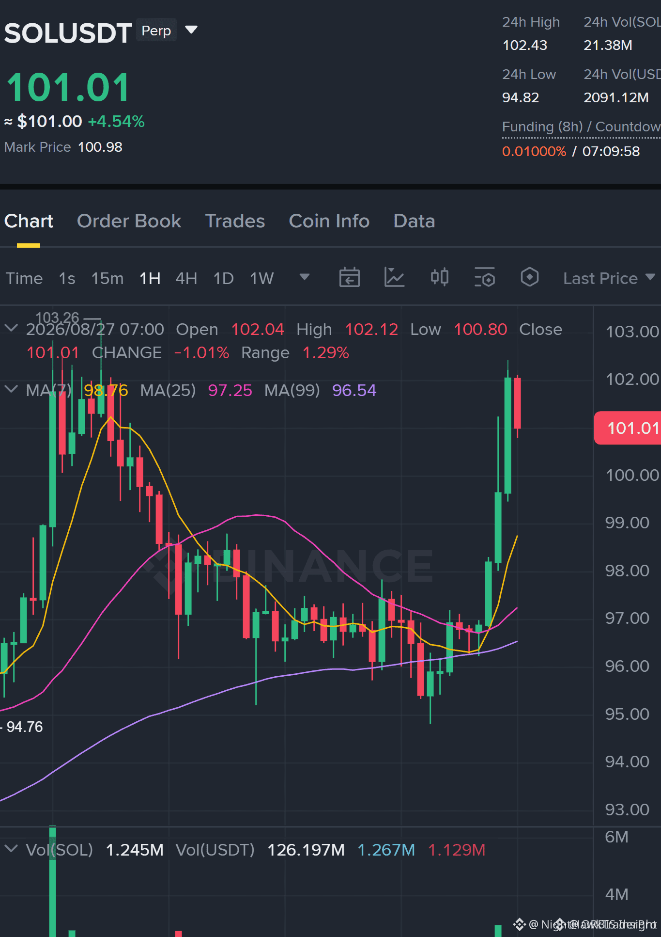Viewport: 661px width, 937px height.
Task: Switch chart interval to 1D
Action: (x=224, y=279)
